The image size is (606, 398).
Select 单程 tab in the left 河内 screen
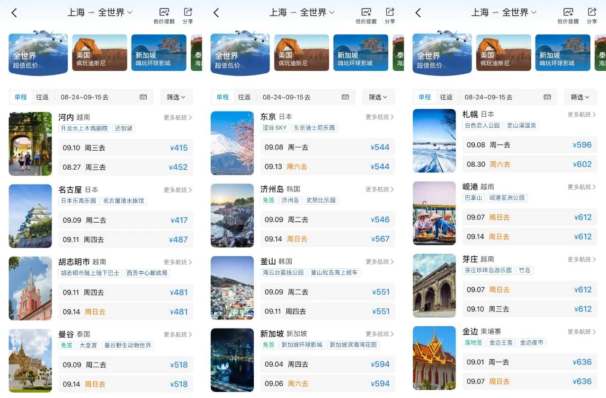click(x=21, y=97)
